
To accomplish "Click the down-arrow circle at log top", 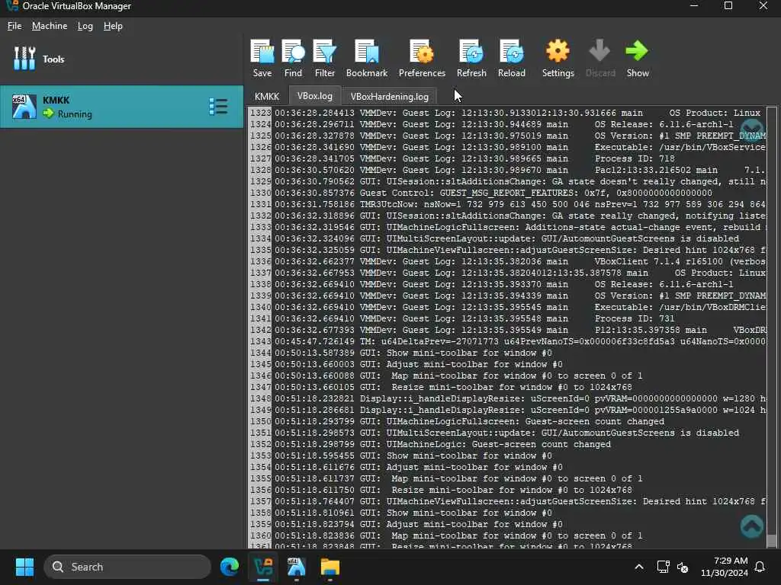I will point(751,129).
